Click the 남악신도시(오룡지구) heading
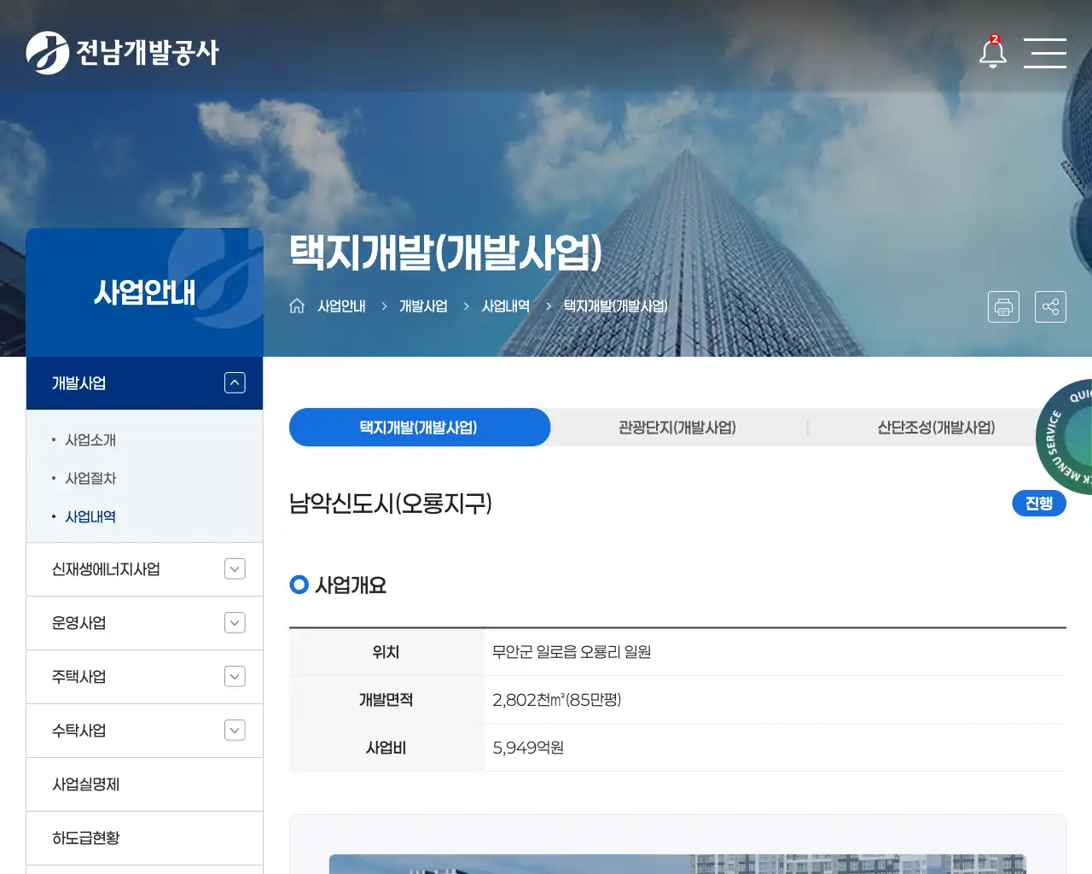 (x=391, y=503)
